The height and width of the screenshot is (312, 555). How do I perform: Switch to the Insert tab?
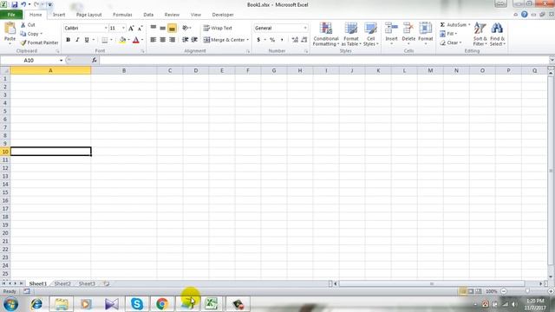(59, 15)
